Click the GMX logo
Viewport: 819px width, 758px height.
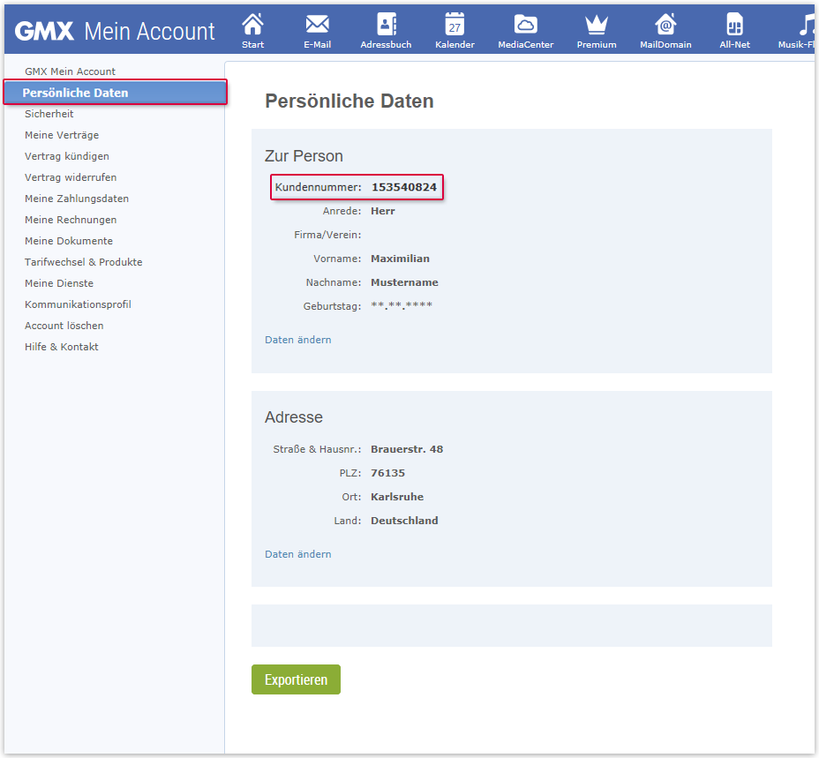(44, 32)
